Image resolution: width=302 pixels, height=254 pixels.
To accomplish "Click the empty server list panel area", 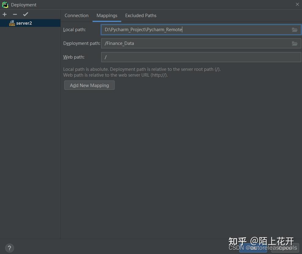I will pos(30,122).
